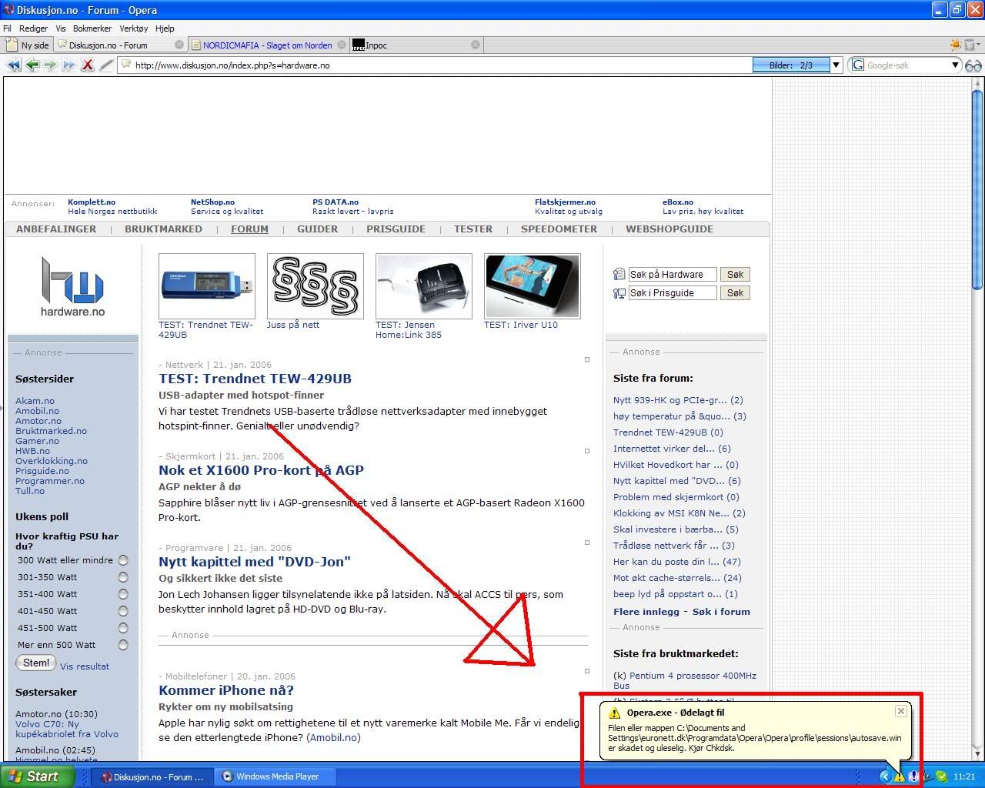Open the Iriver U10 thumbnail image
Image resolution: width=985 pixels, height=788 pixels.
click(533, 285)
